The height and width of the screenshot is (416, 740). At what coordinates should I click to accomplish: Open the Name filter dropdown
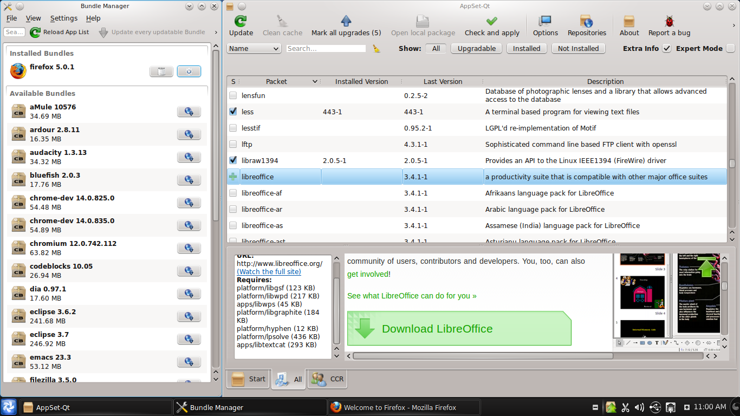pos(254,48)
